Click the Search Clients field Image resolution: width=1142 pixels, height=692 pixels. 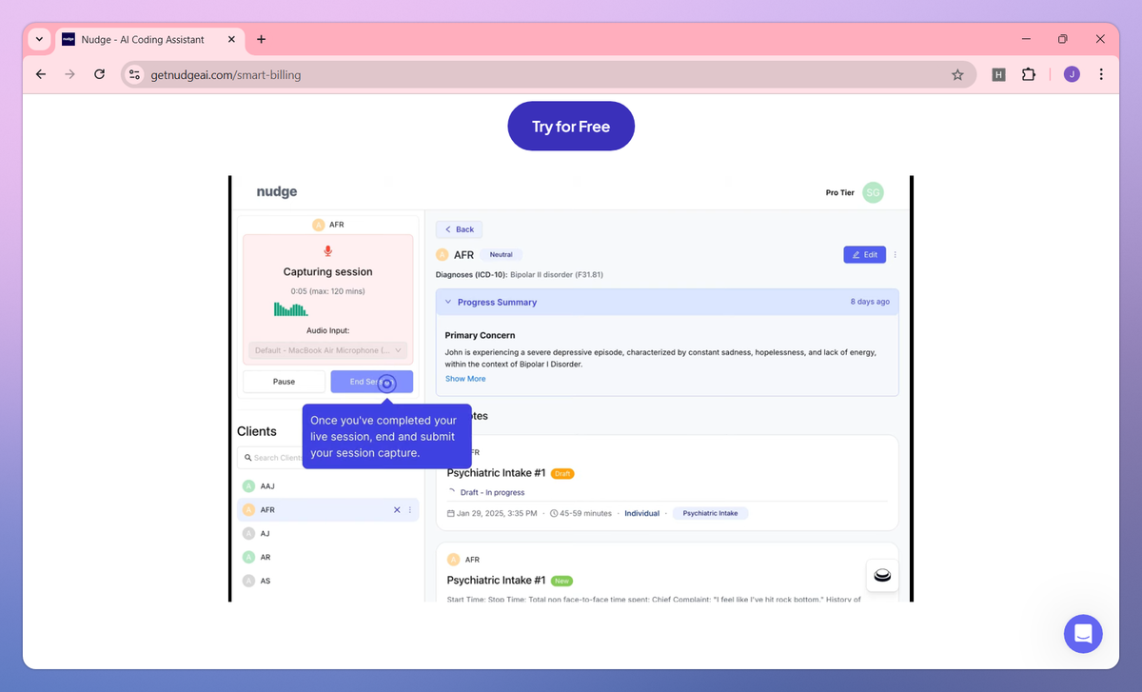328,458
